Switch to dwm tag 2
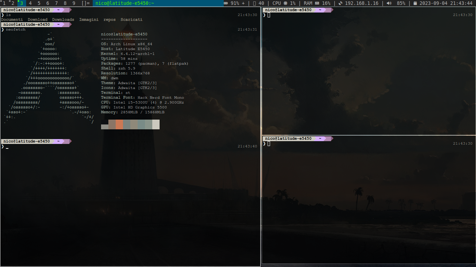 point(13,3)
